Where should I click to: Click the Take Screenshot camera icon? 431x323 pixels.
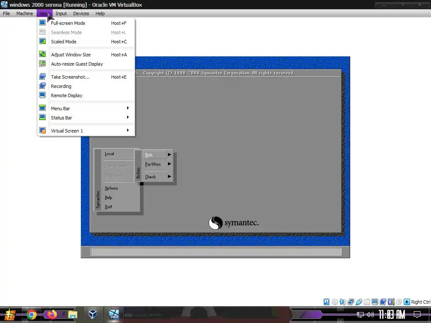point(43,77)
